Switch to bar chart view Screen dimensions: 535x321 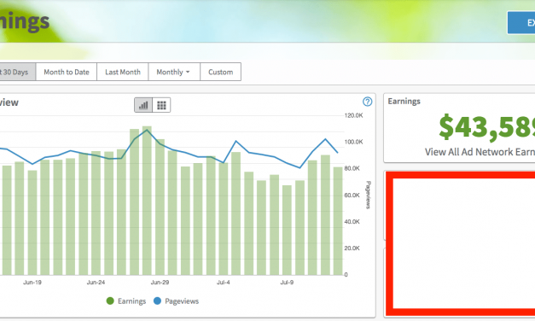coord(143,105)
